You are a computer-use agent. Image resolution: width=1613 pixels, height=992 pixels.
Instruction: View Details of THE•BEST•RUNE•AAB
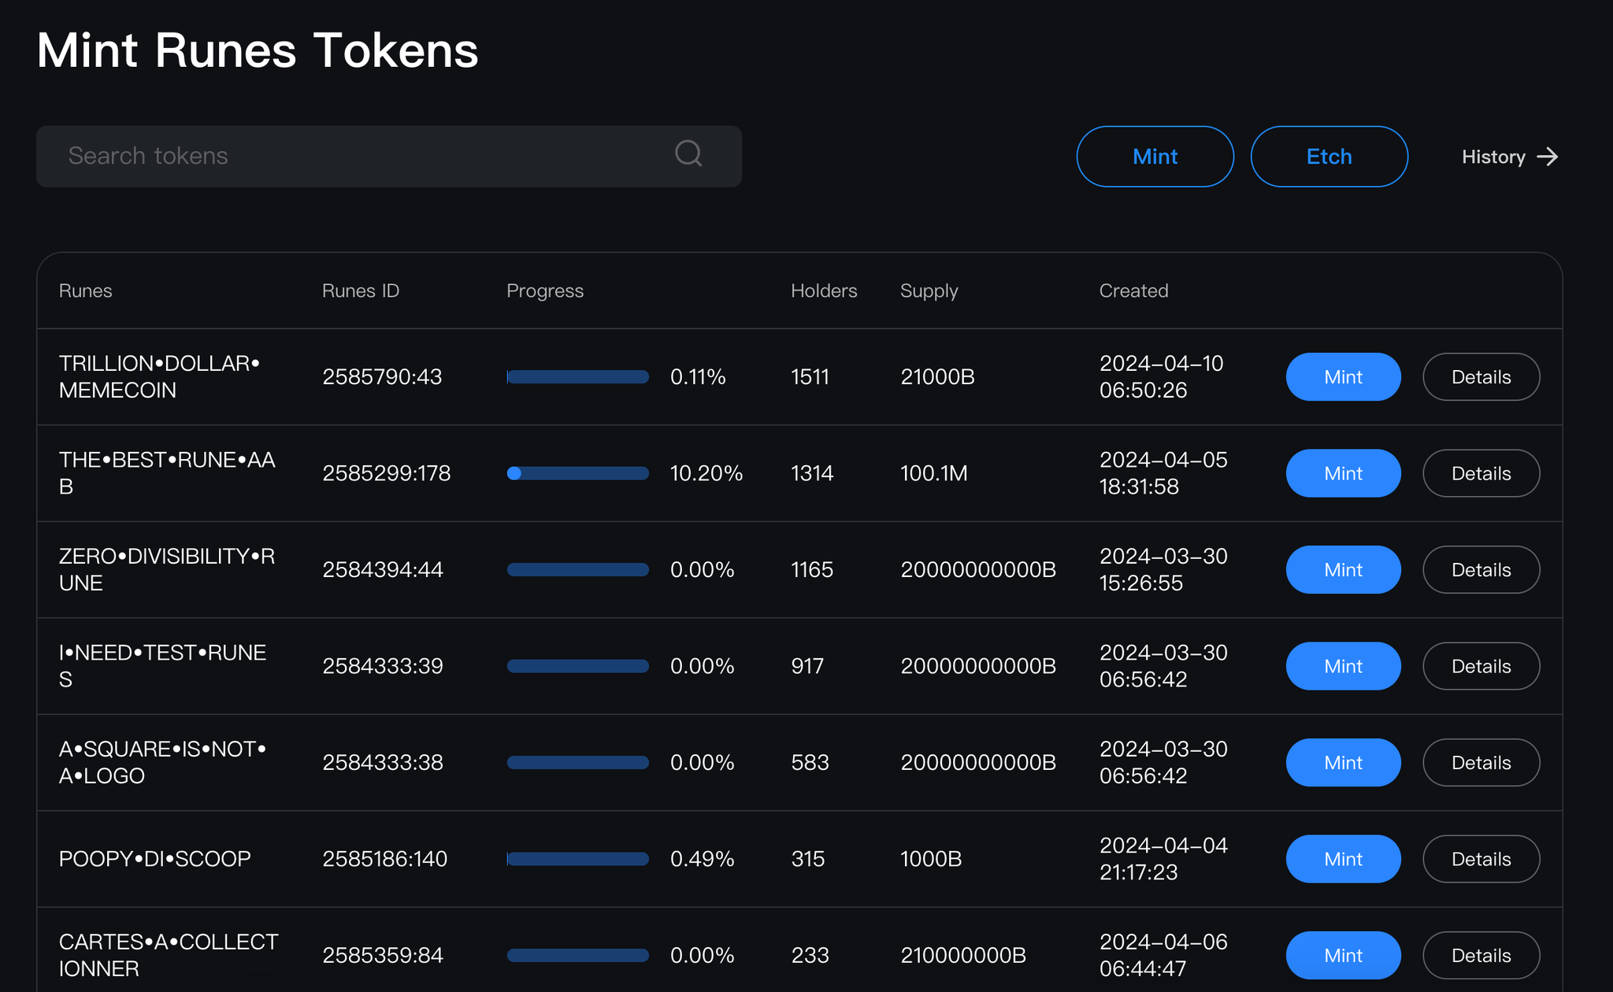1481,473
